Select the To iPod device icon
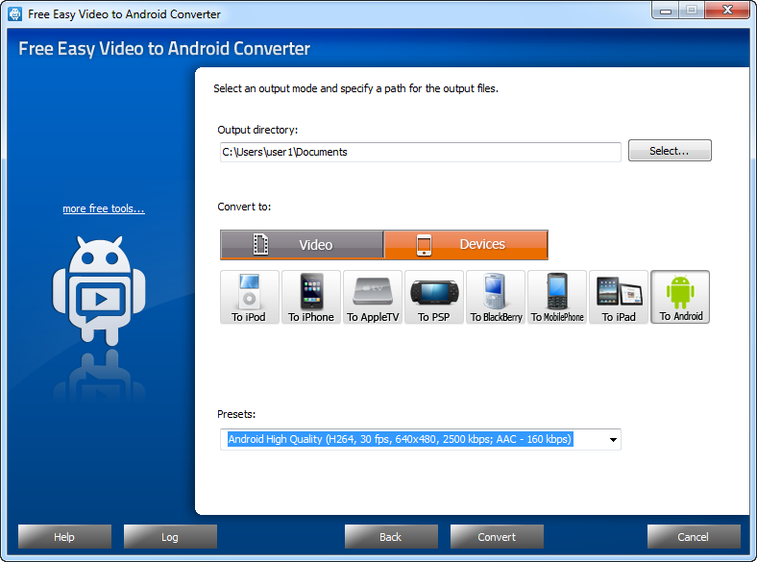The image size is (757, 562). [x=249, y=297]
